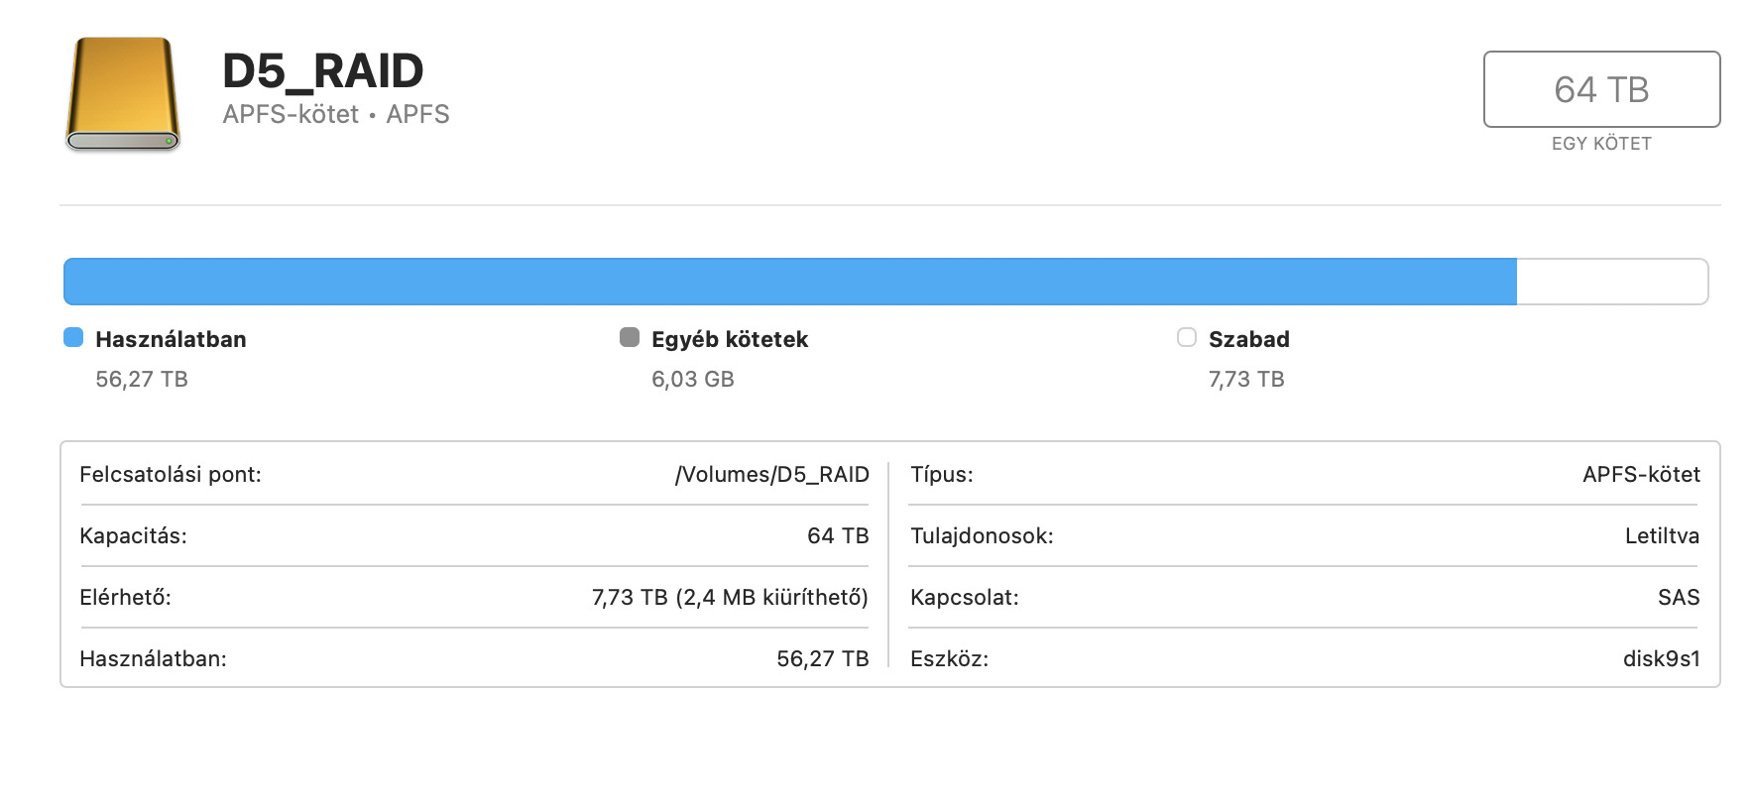Viewport: 1753px width, 811px height.
Task: Click the Letiltva owners value
Action: coord(1661,535)
